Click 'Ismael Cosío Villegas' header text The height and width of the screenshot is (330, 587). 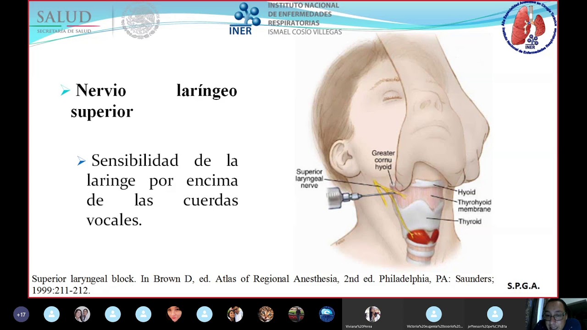305,32
